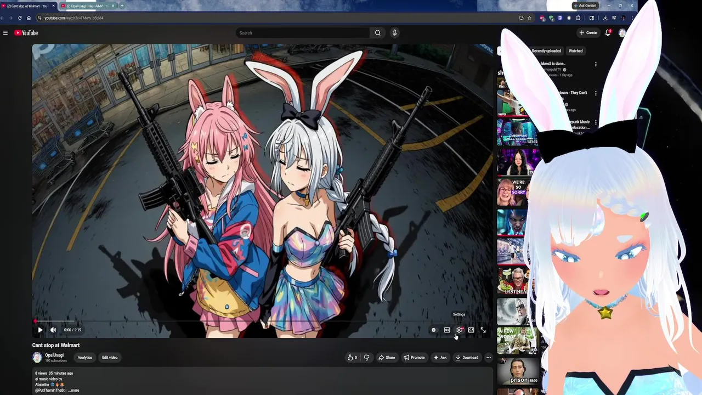The height and width of the screenshot is (395, 702).
Task: Switch to theater mode view
Action: point(471,330)
